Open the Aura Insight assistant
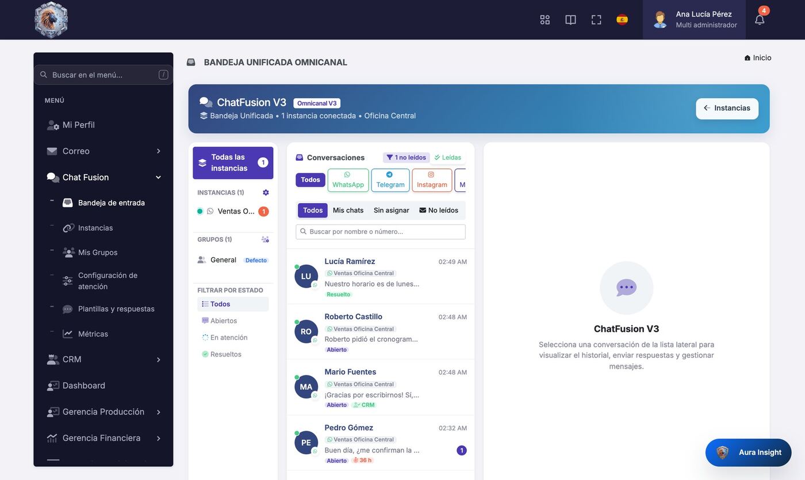The height and width of the screenshot is (480, 805). pyautogui.click(x=748, y=452)
